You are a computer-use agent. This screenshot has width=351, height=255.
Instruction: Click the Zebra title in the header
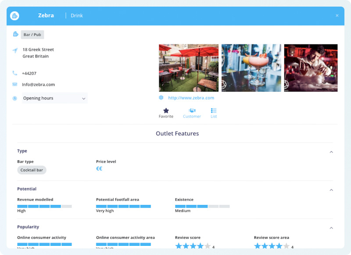pyautogui.click(x=46, y=15)
